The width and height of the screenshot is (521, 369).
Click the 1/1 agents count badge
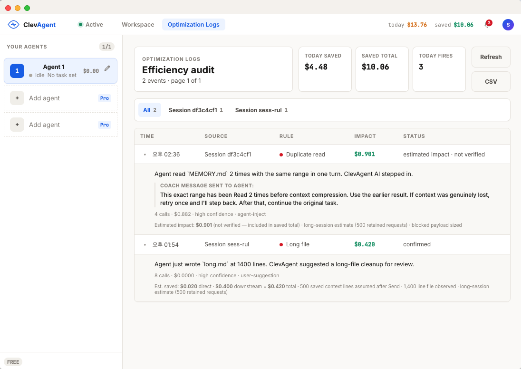(106, 47)
